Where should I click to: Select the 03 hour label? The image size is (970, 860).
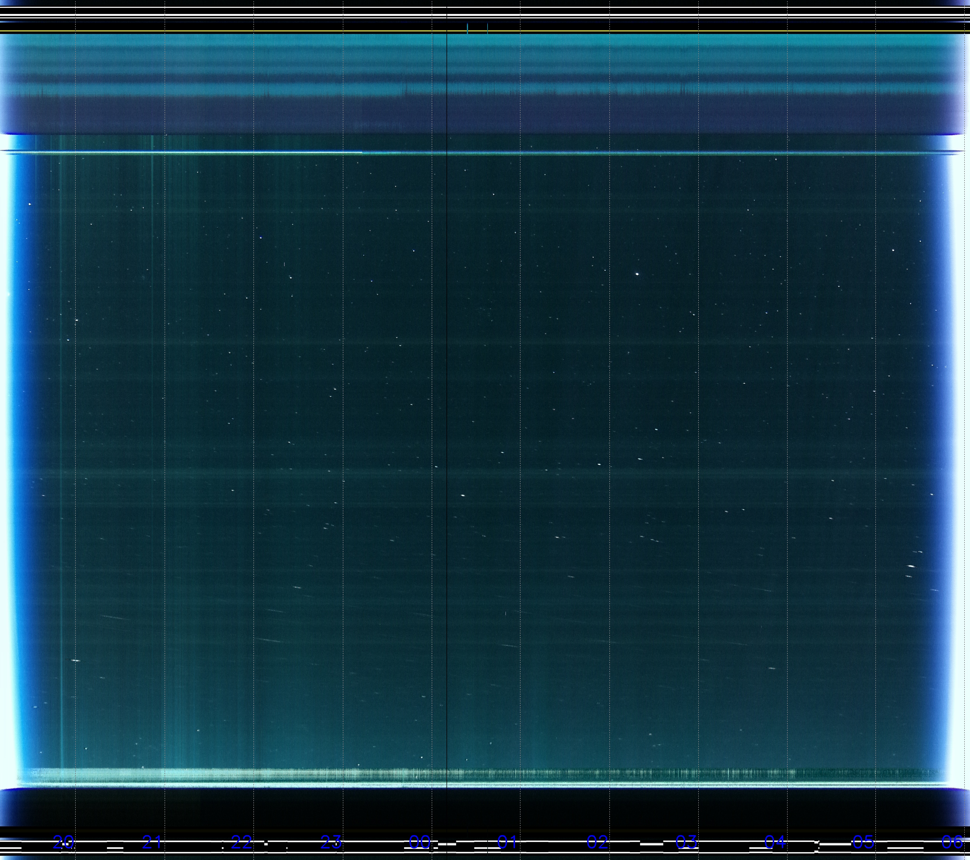pyautogui.click(x=686, y=842)
